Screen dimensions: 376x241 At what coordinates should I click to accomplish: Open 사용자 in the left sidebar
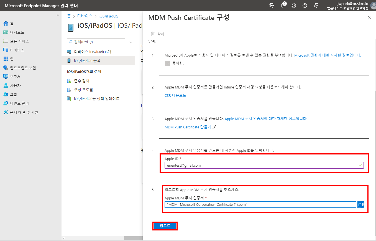tap(12, 86)
